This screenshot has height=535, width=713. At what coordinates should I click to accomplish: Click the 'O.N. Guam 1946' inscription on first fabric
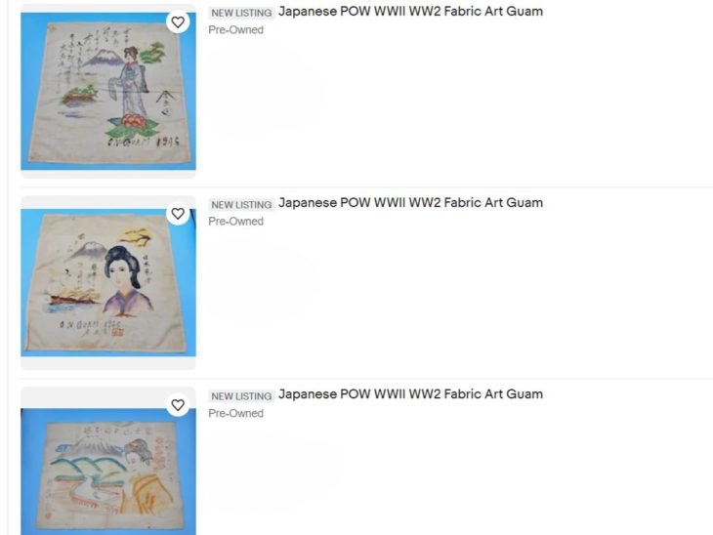[x=143, y=142]
